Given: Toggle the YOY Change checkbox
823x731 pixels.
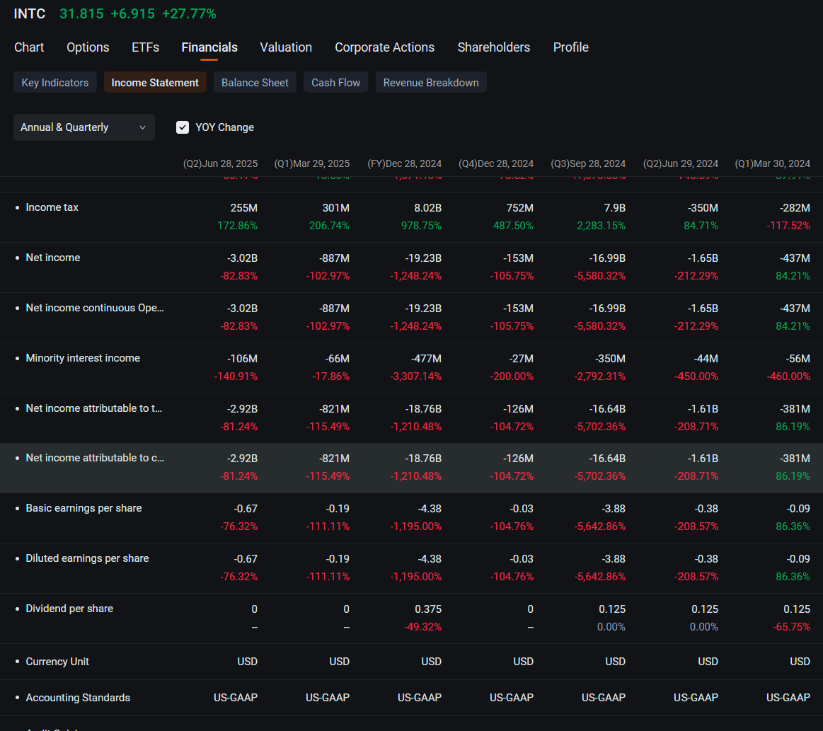Looking at the screenshot, I should coord(182,127).
